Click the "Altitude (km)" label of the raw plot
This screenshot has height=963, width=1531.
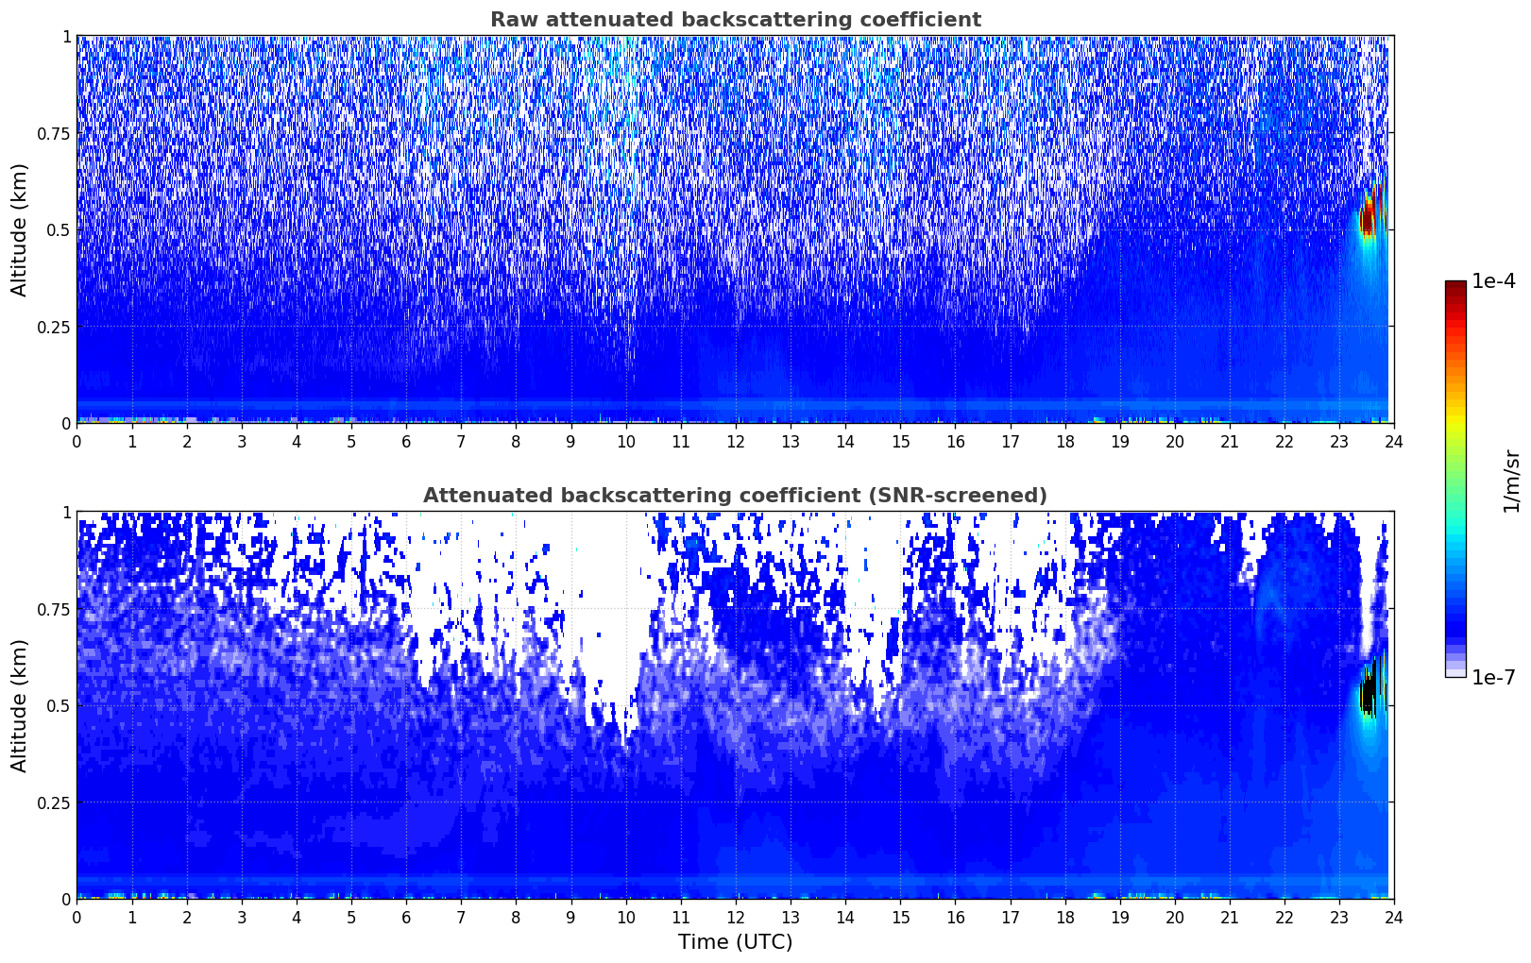point(20,229)
